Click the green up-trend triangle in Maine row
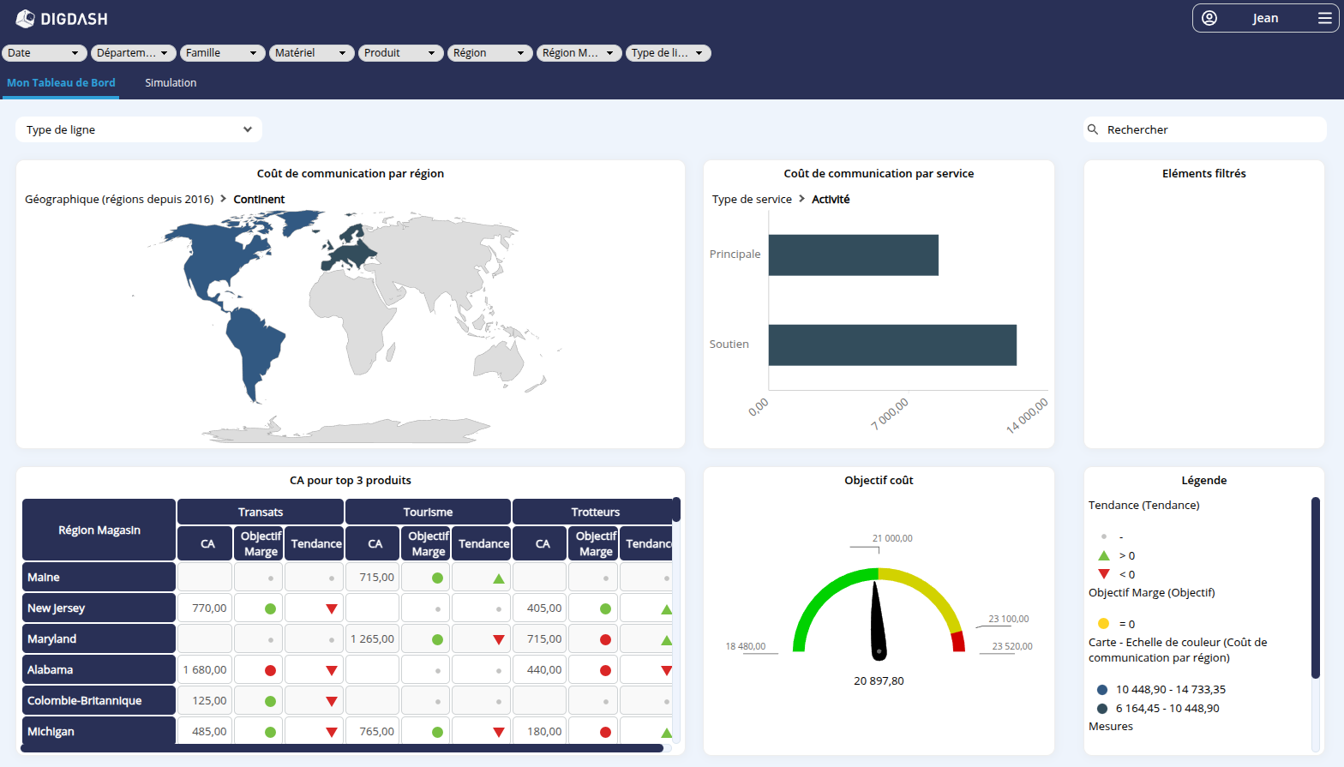 click(499, 578)
